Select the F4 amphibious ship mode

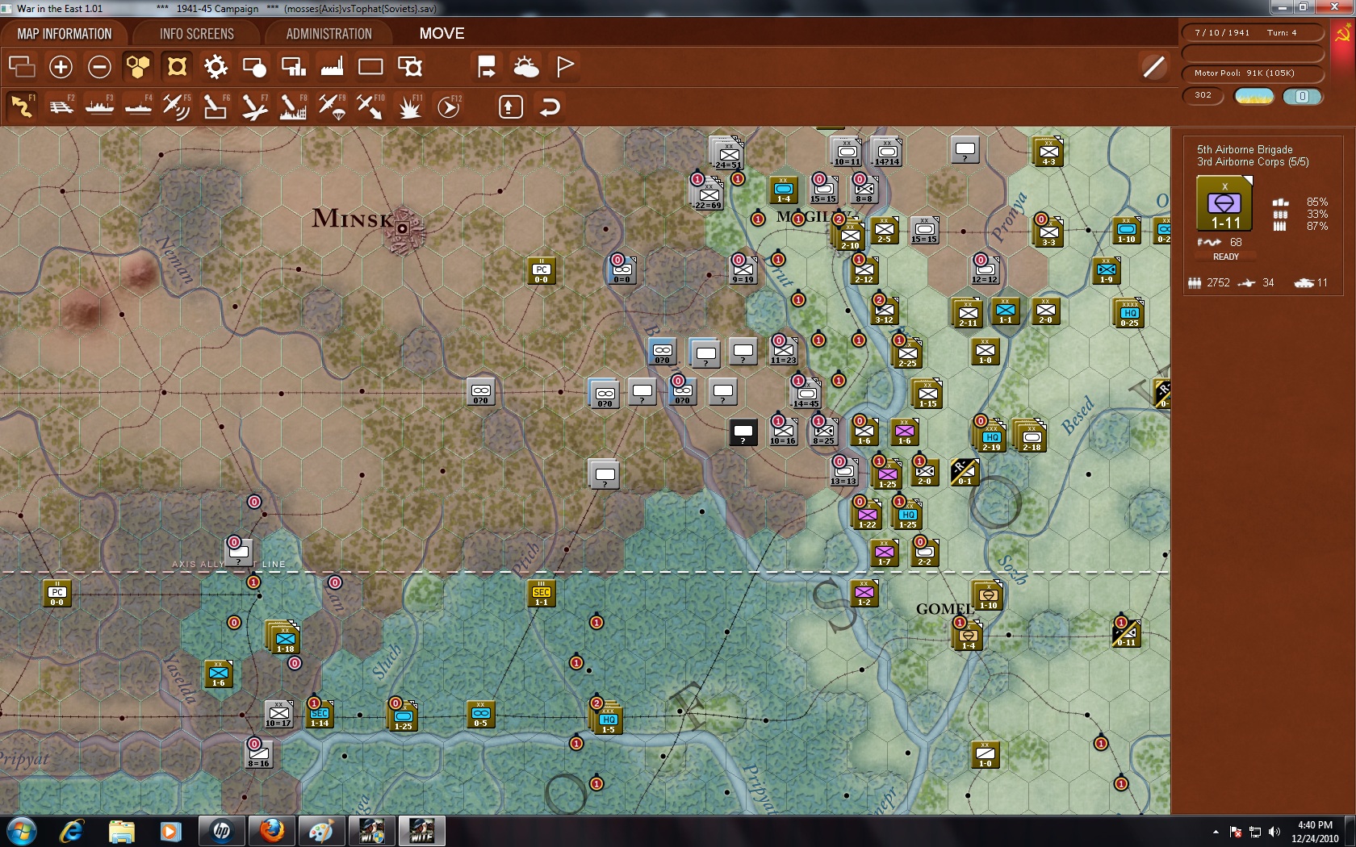[x=138, y=106]
